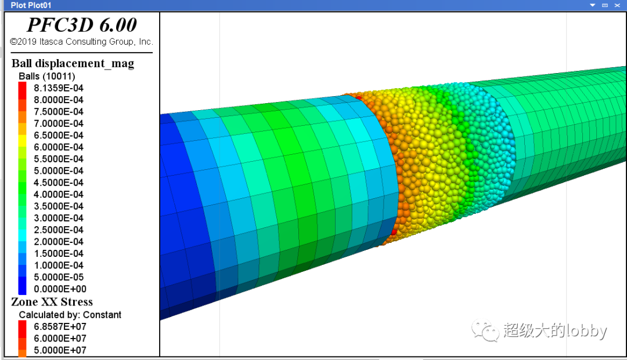627x360 pixels.
Task: Click the 4.5000E-04 legend value
Action: point(59,183)
